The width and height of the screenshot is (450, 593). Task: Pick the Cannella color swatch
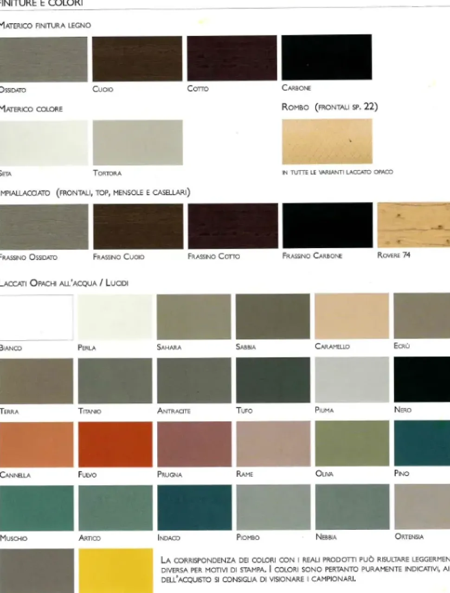coord(37,445)
